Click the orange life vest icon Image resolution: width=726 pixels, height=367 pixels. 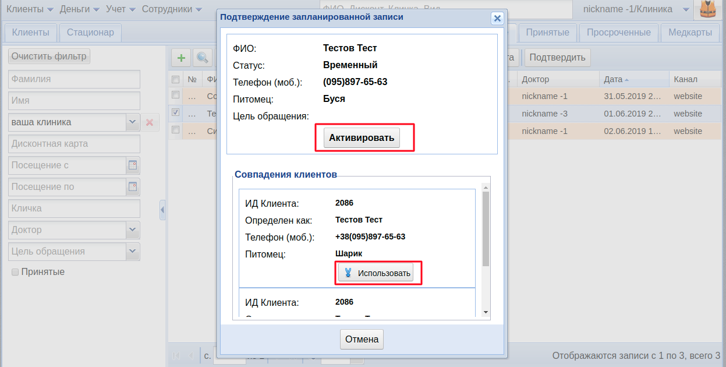(x=707, y=10)
